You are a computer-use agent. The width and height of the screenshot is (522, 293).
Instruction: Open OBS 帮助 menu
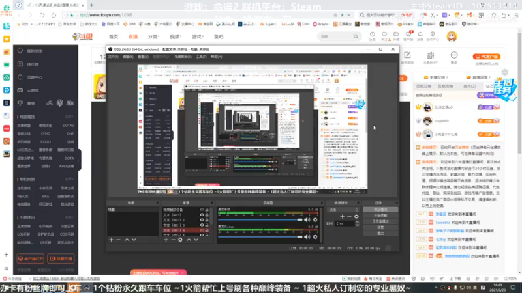point(216,57)
